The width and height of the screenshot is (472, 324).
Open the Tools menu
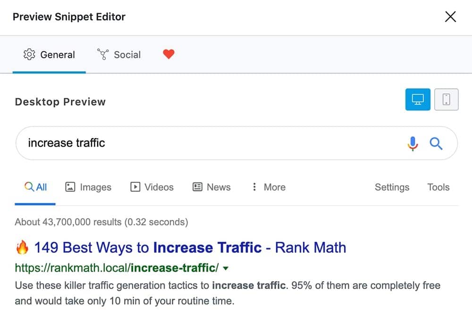point(438,187)
